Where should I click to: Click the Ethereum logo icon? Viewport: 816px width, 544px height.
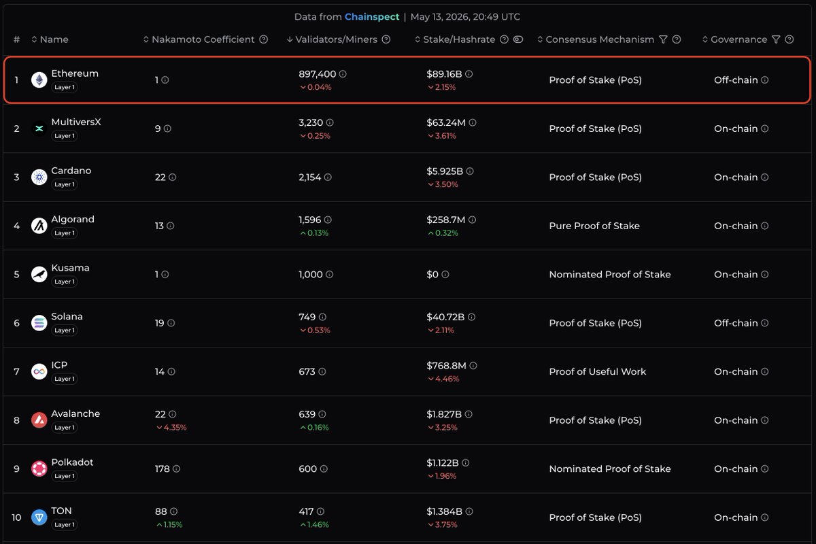pyautogui.click(x=39, y=80)
